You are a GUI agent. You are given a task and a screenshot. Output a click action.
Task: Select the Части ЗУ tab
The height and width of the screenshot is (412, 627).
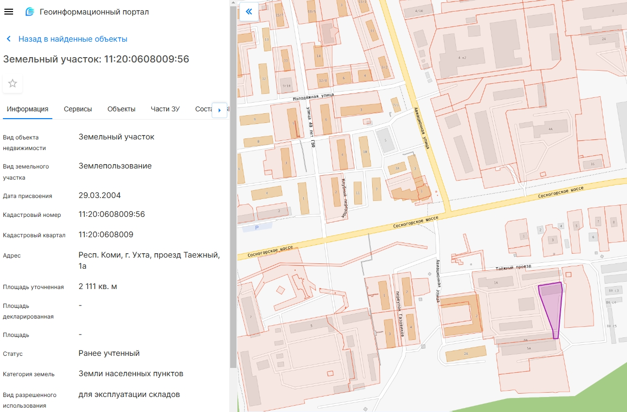165,109
